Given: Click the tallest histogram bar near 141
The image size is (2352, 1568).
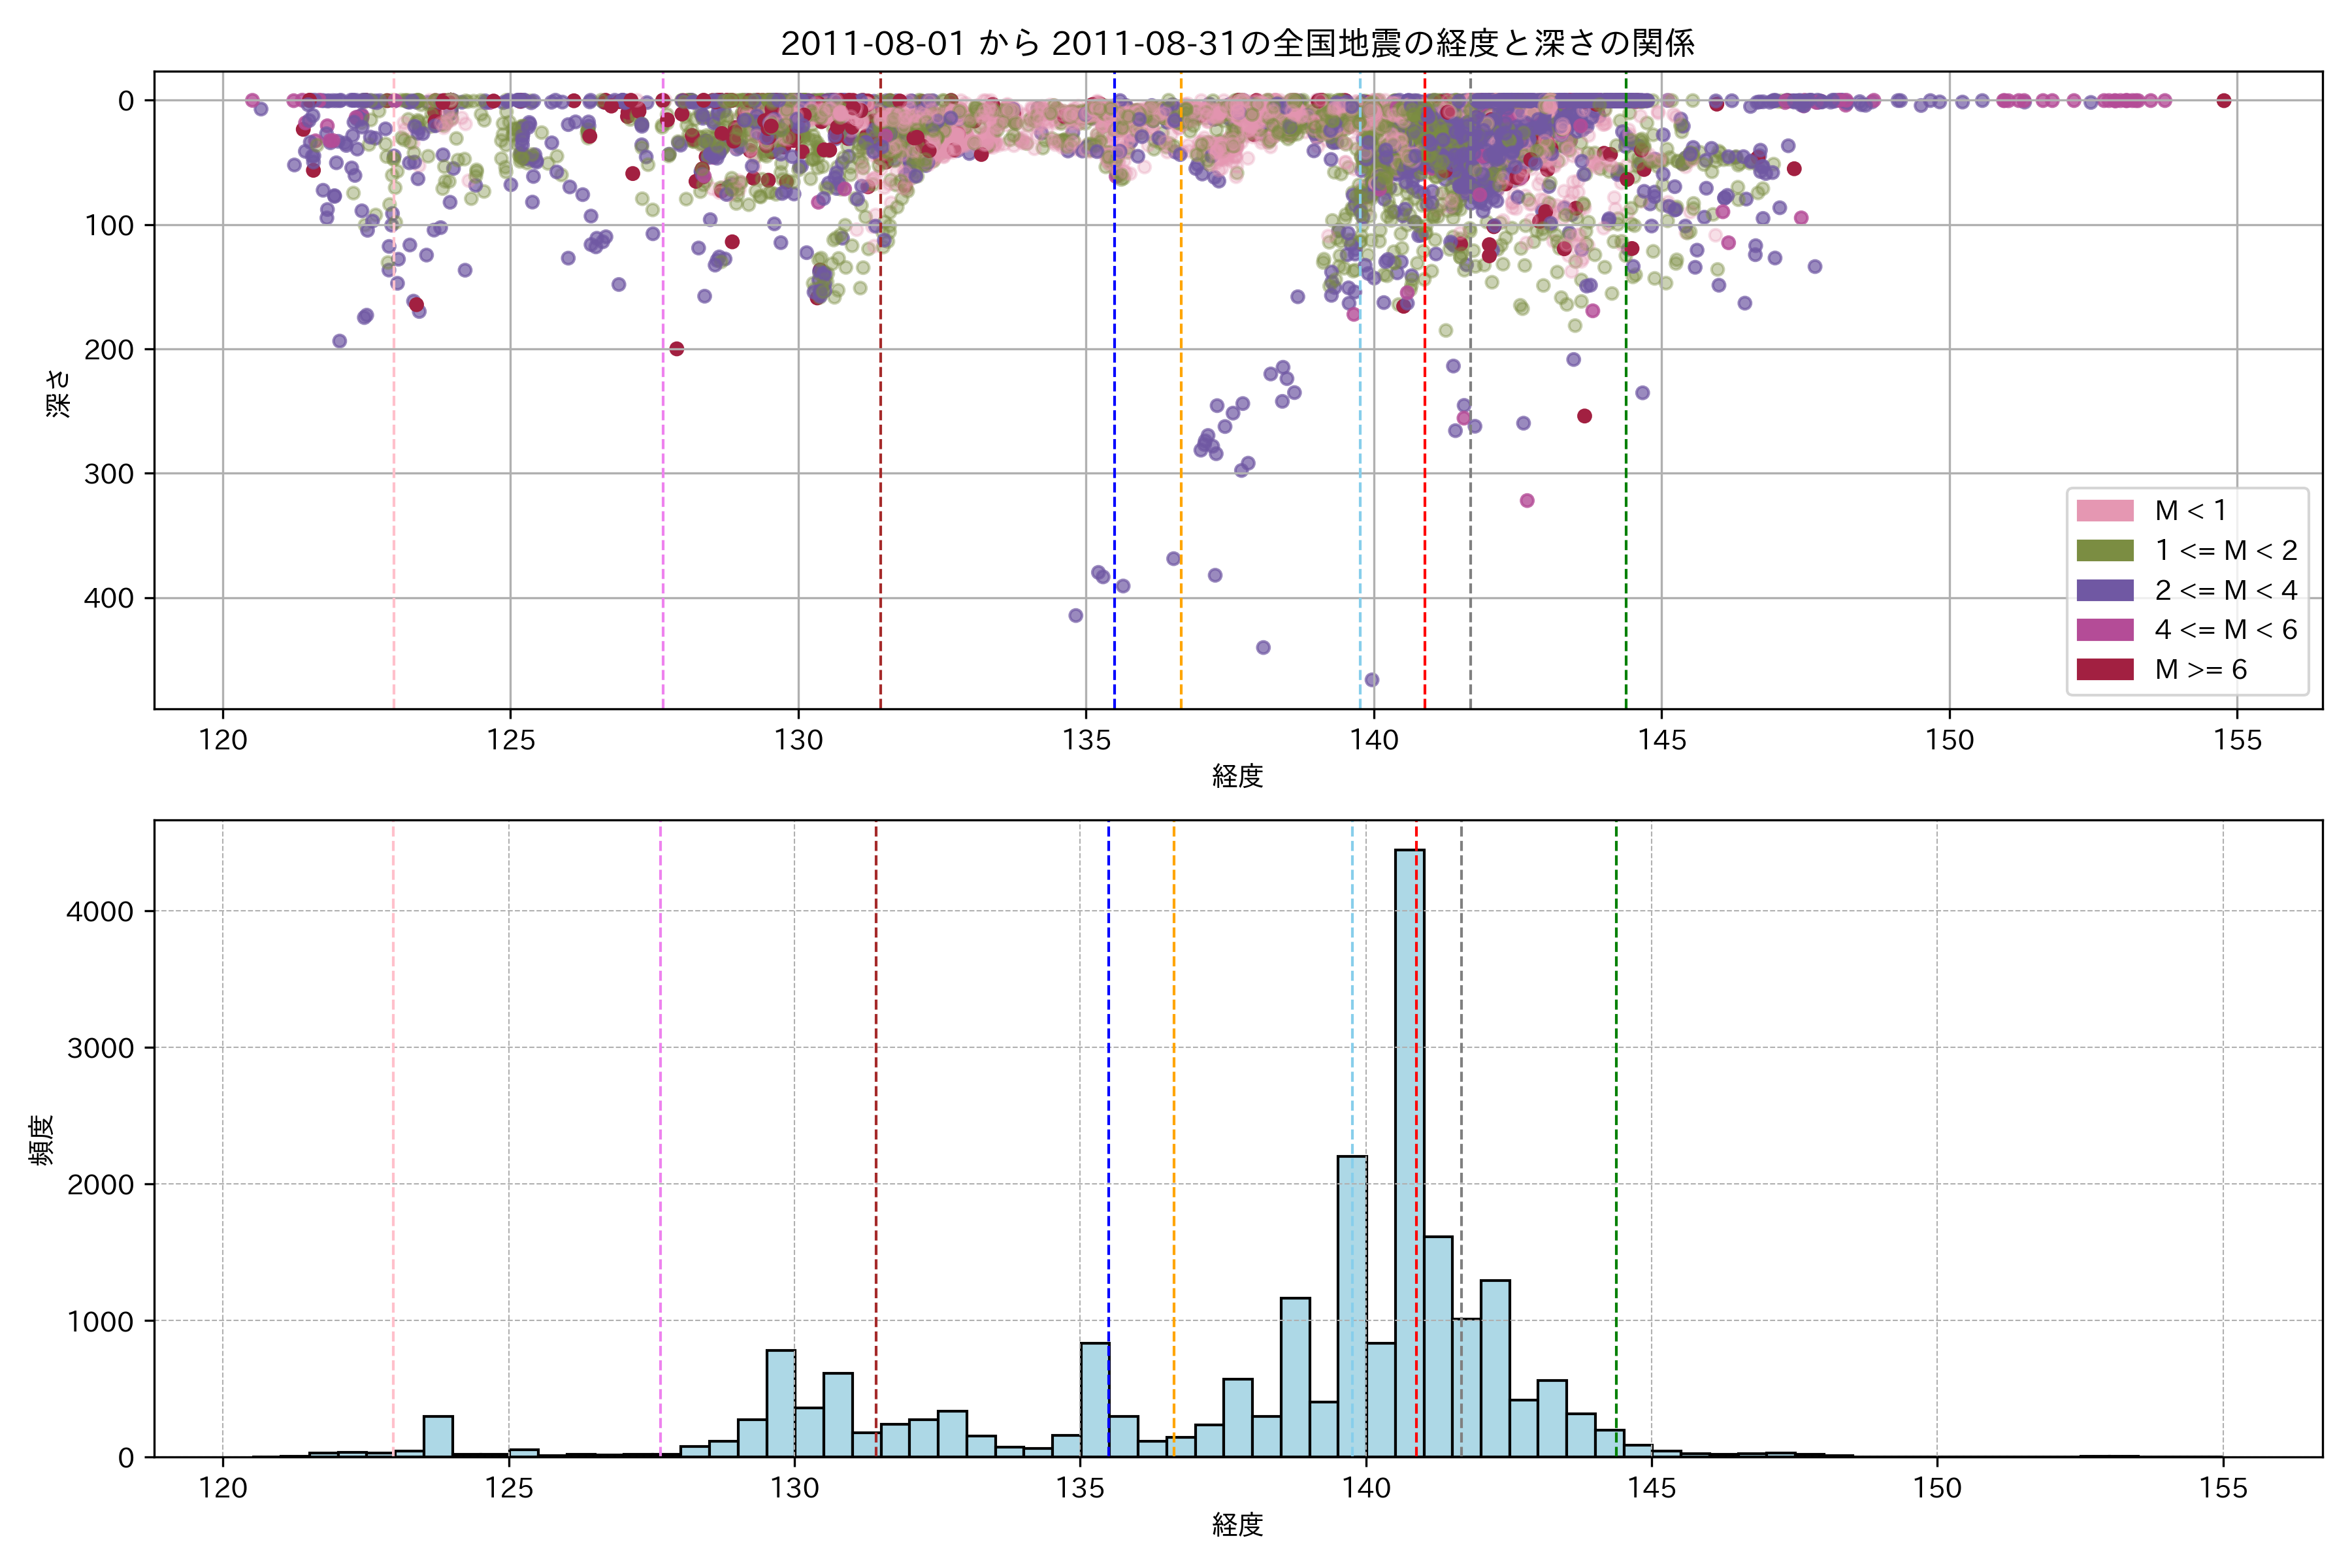Looking at the screenshot, I should click(x=1410, y=1150).
